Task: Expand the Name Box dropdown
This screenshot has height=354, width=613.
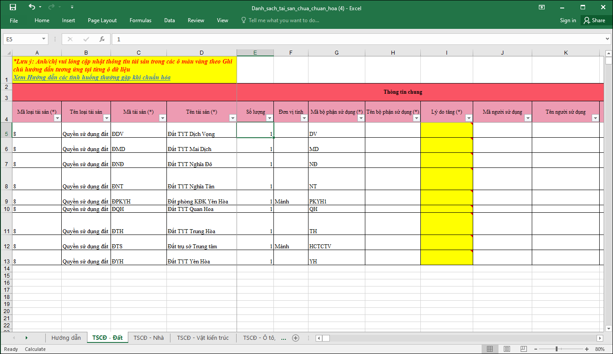Action: 44,39
